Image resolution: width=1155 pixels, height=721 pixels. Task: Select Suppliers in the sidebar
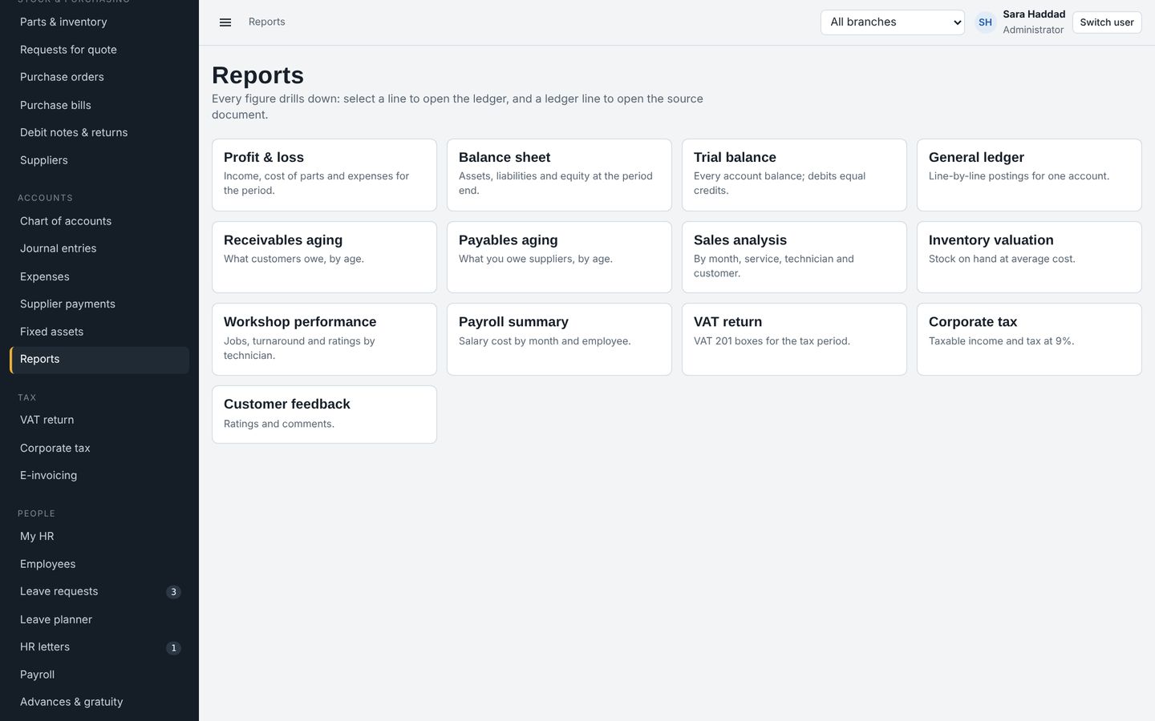99,160
